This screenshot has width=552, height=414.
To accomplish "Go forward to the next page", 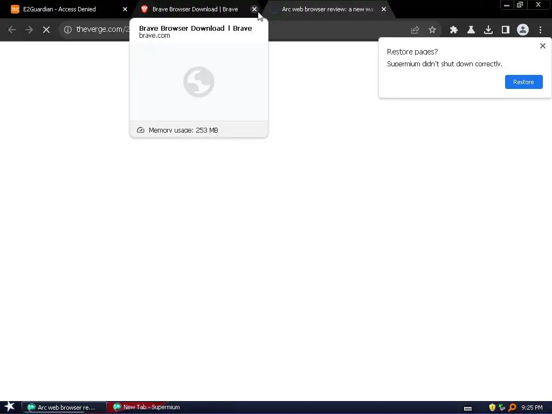I will [29, 30].
